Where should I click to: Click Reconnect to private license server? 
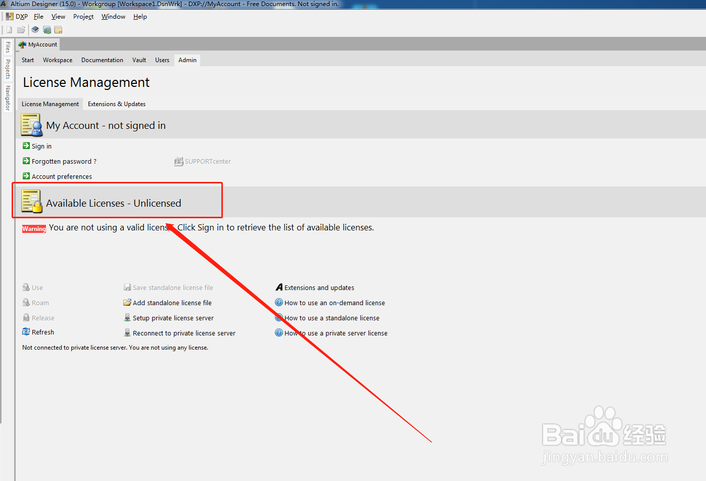click(x=184, y=333)
